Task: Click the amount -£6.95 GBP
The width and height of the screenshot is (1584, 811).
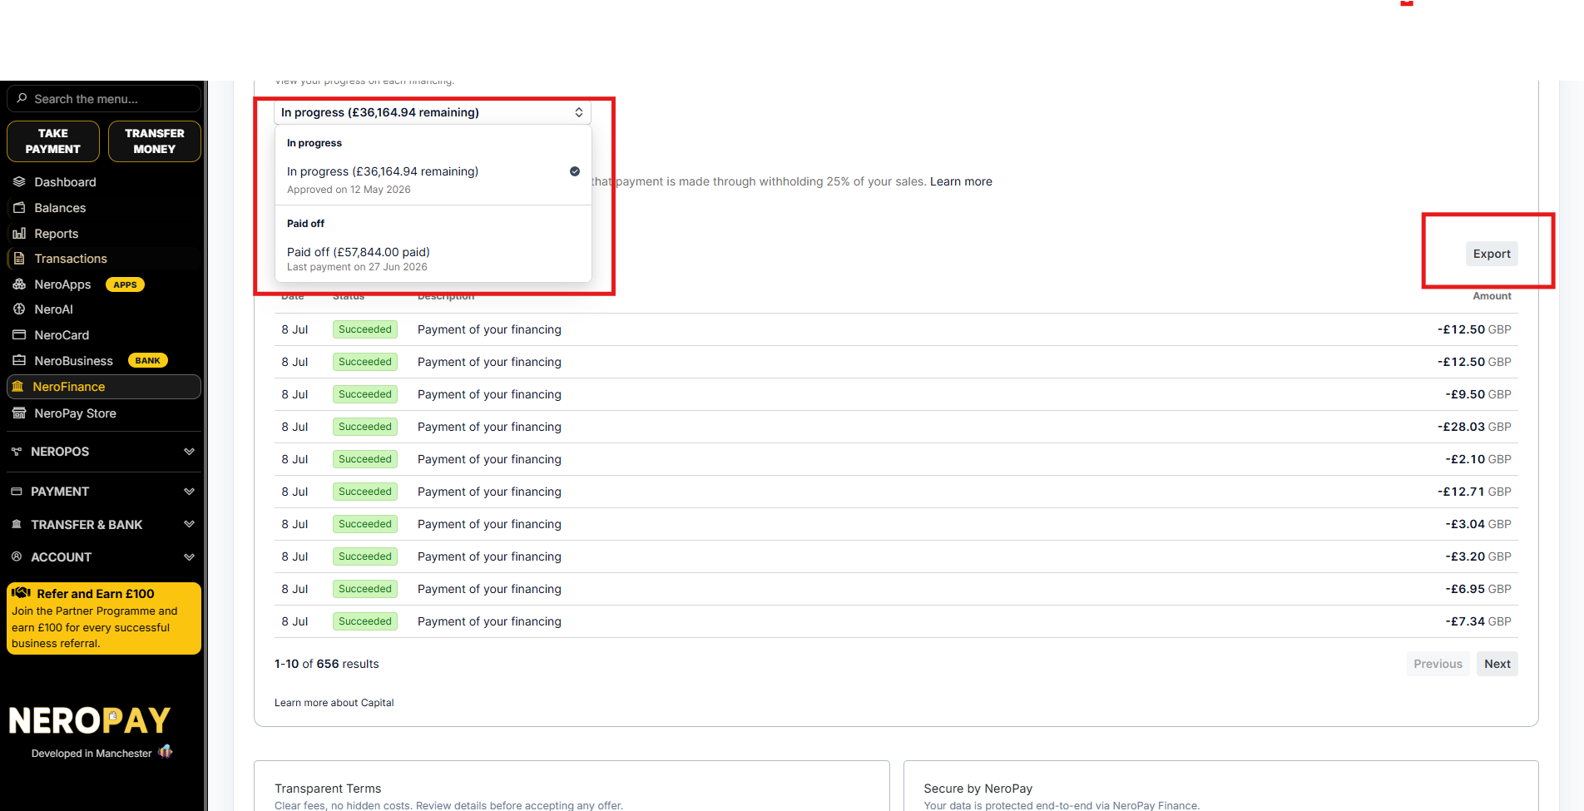Action: coord(1478,589)
